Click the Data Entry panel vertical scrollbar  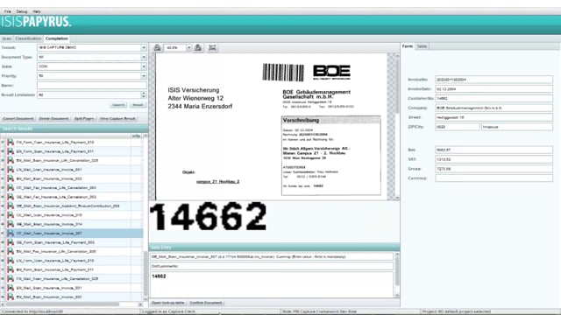pos(397,275)
